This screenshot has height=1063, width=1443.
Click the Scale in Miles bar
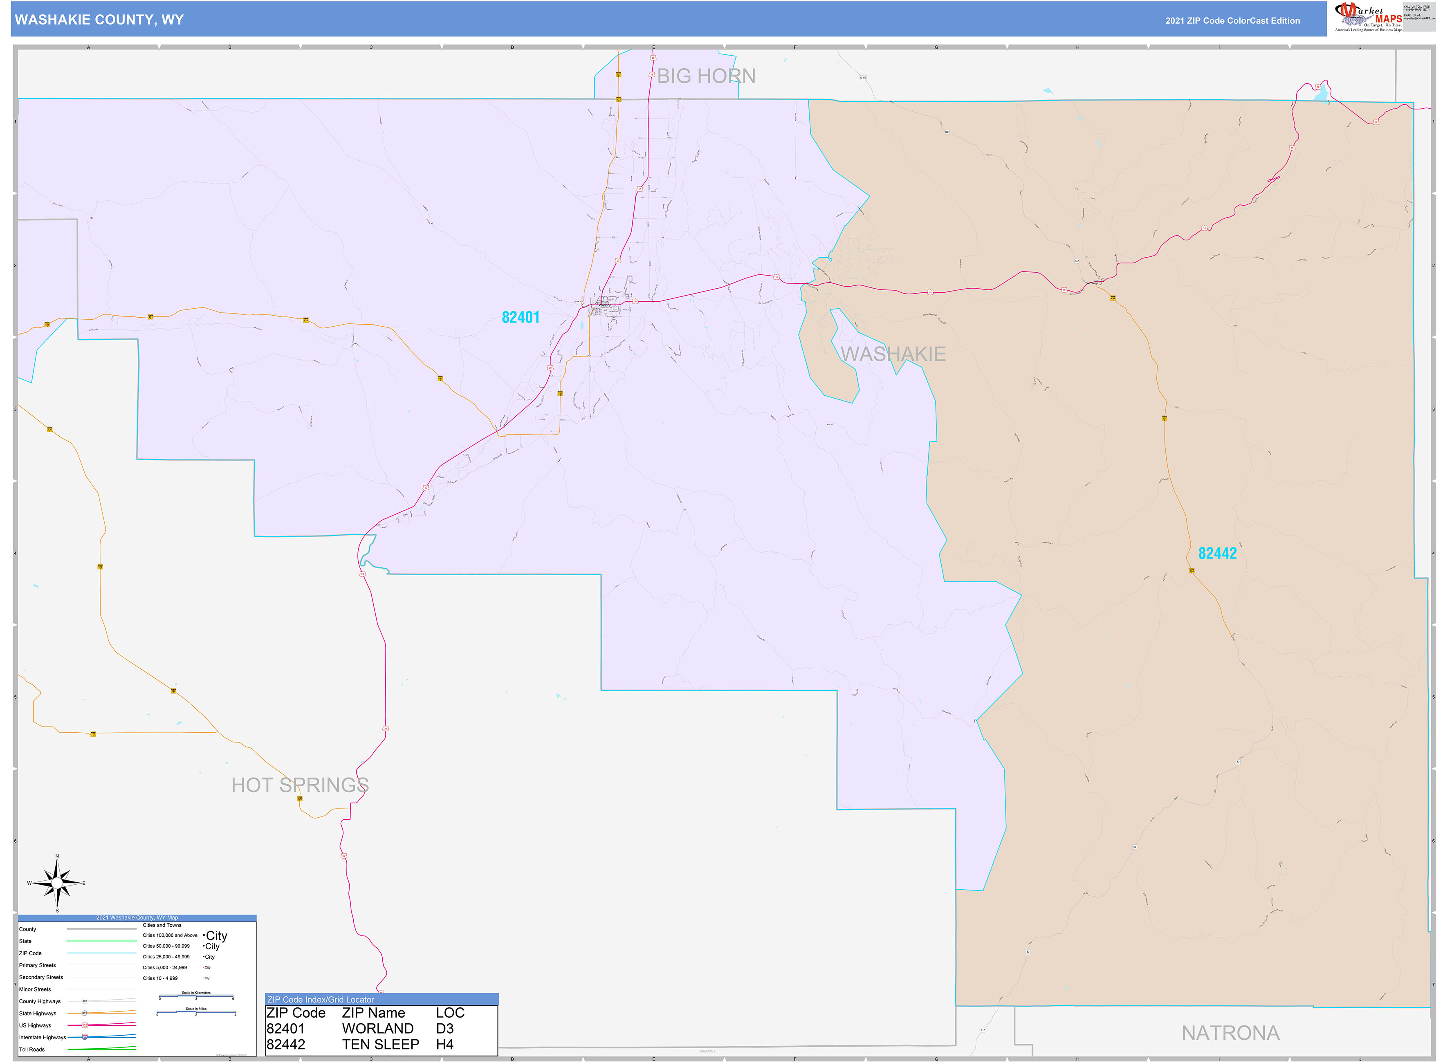196,1013
